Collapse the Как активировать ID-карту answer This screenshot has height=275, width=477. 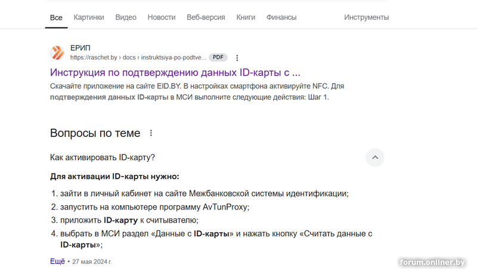tap(375, 158)
